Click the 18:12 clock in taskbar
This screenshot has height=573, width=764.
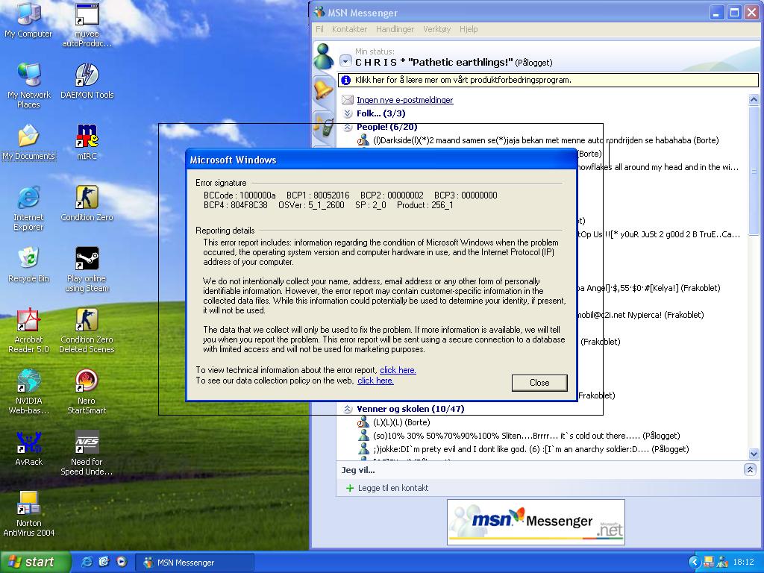coord(743,562)
